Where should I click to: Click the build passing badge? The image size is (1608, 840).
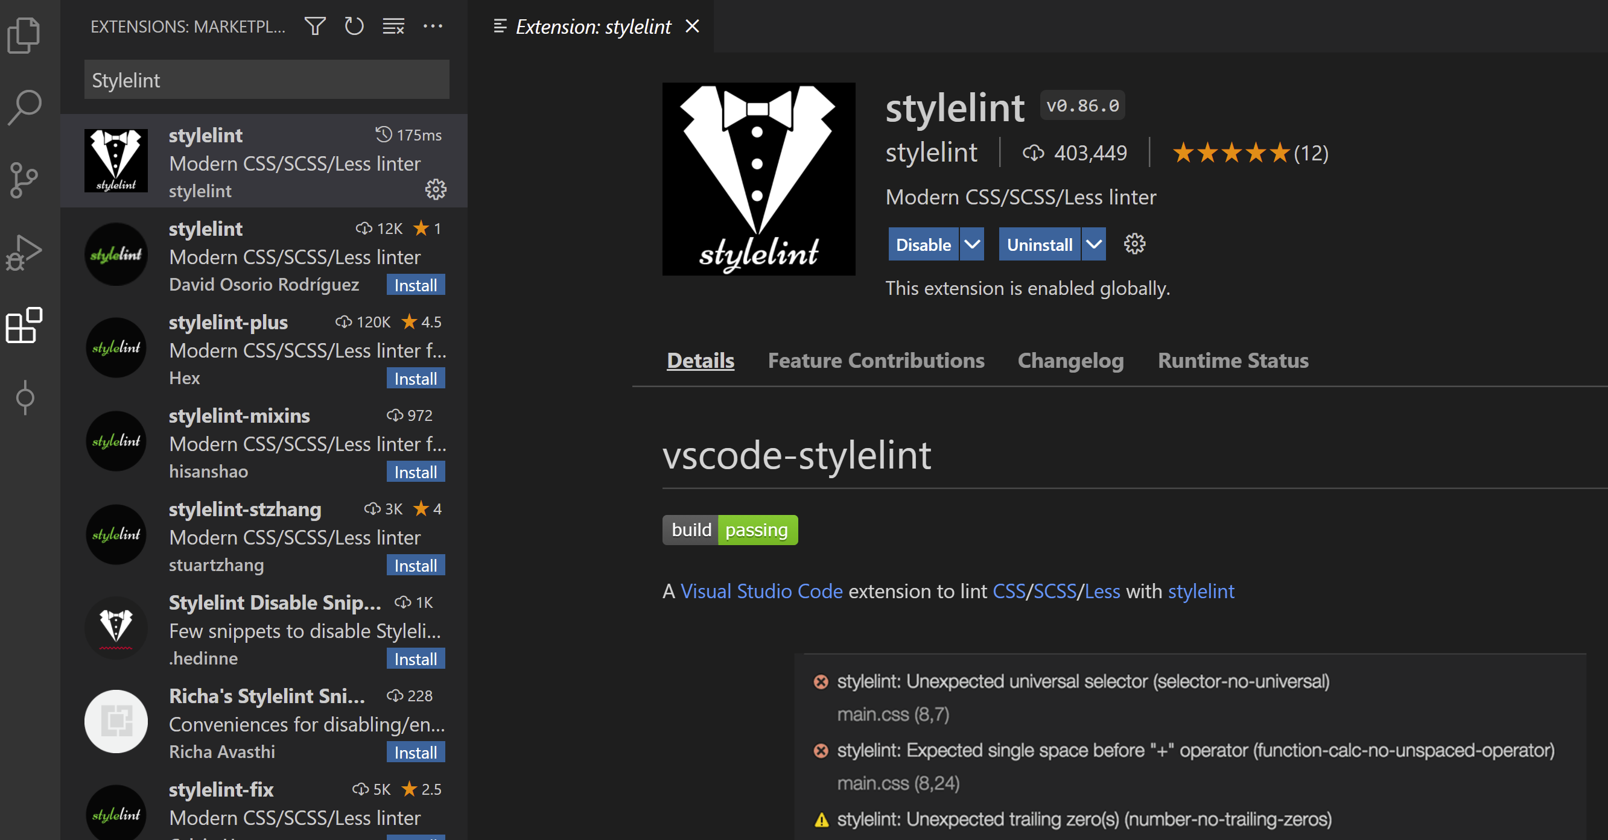click(x=729, y=530)
